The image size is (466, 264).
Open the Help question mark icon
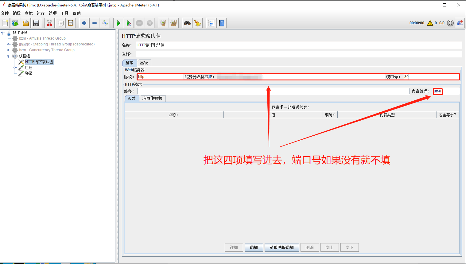point(222,23)
